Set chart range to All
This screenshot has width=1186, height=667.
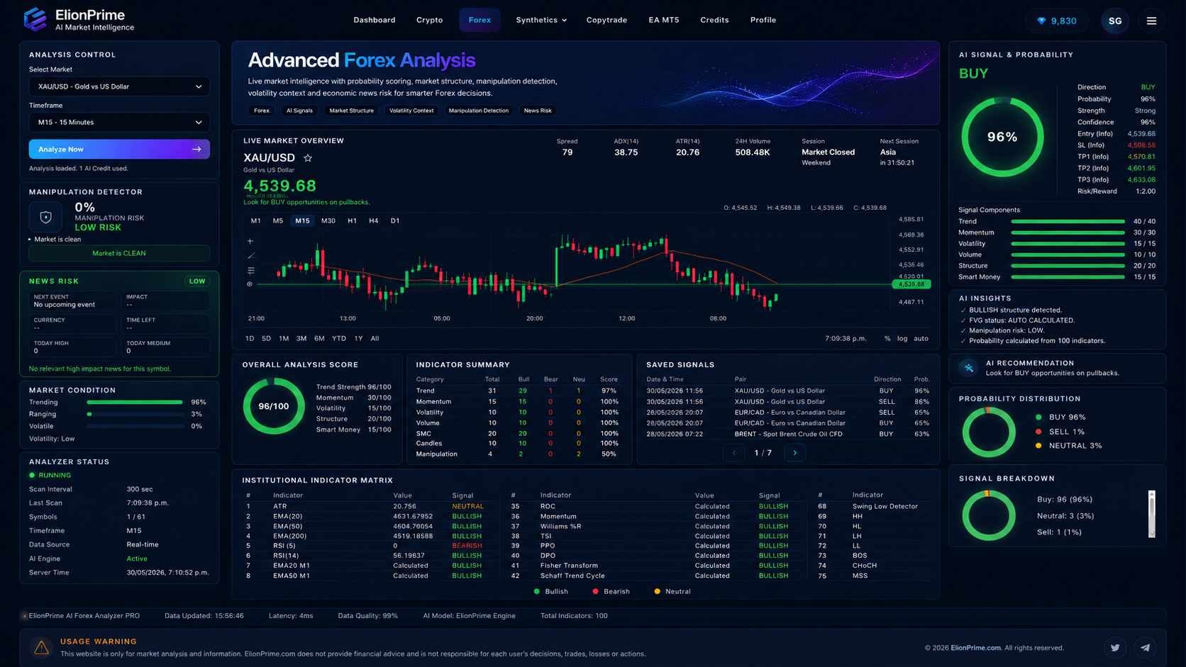(375, 339)
